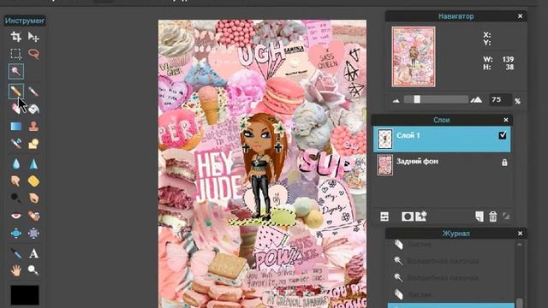
Task: Click the zoom percentage field showing 75
Action: point(500,100)
